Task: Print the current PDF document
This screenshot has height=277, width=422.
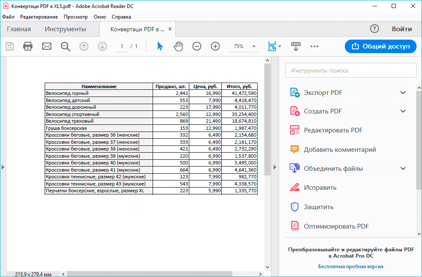Action: 28,46
